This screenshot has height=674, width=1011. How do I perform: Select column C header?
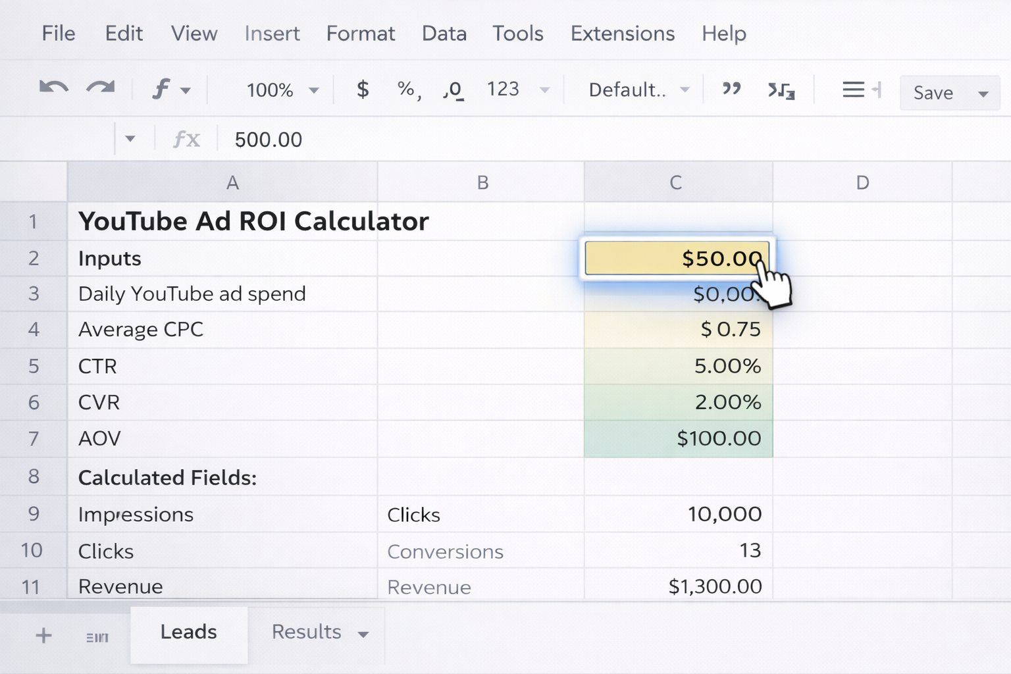point(678,182)
